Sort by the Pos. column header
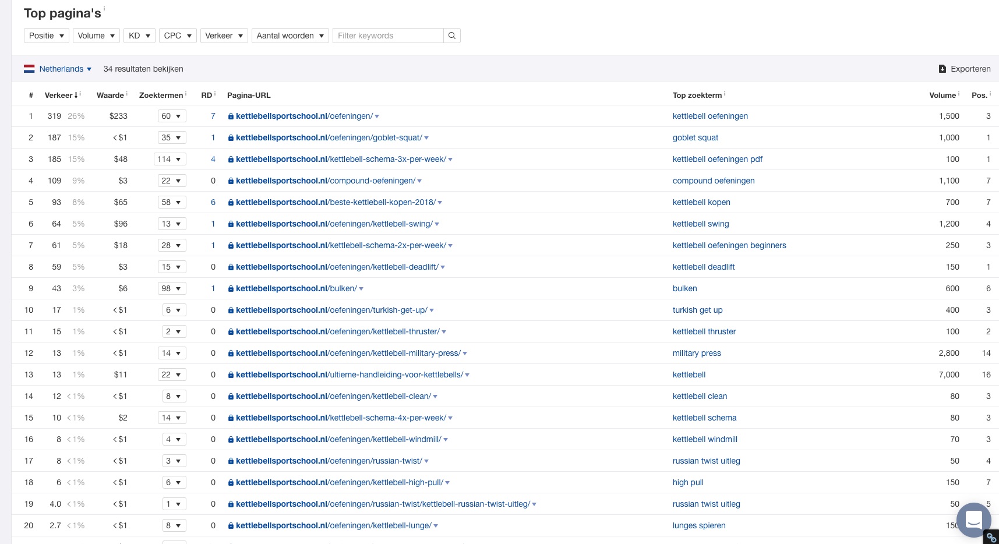 click(x=979, y=95)
